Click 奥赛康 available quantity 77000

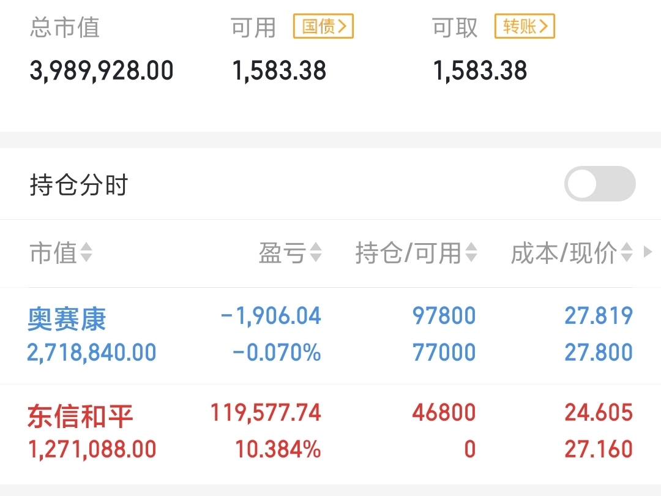click(444, 353)
